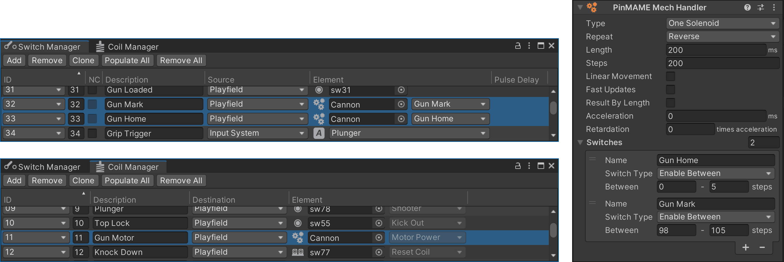Screen dimensions: 784x262
Task: Click the Steps input field
Action: pyautogui.click(x=722, y=63)
